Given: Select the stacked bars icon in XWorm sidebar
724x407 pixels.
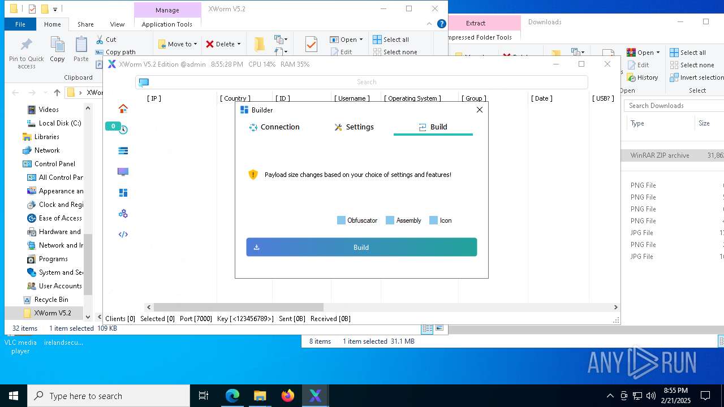Looking at the screenshot, I should (x=123, y=151).
